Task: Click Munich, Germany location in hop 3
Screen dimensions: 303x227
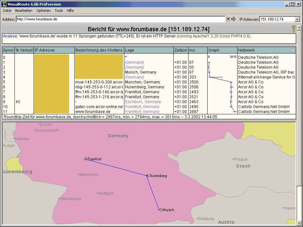Action: click(141, 72)
